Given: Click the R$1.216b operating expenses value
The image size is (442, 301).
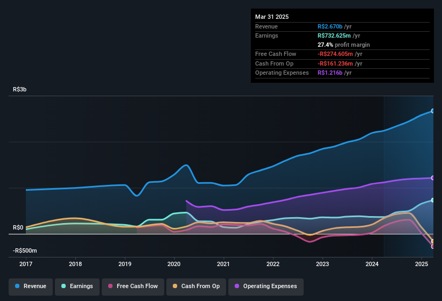Looking at the screenshot, I should click(330, 73).
